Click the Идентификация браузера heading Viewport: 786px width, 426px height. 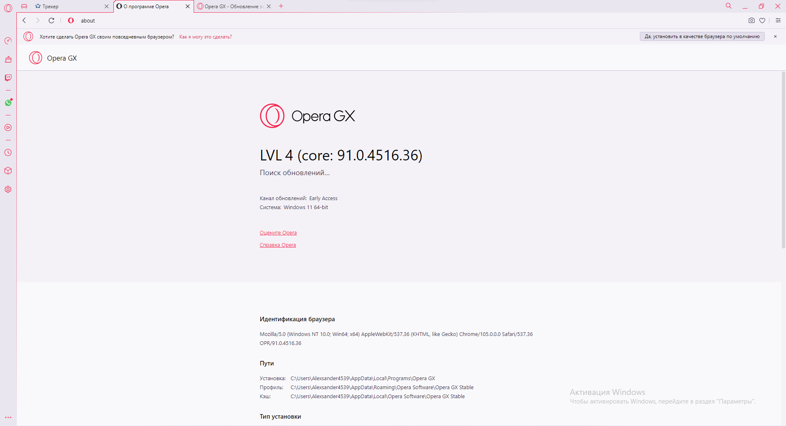pyautogui.click(x=297, y=319)
